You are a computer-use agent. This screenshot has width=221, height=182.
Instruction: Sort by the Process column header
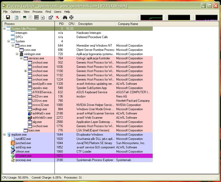tap(29, 24)
